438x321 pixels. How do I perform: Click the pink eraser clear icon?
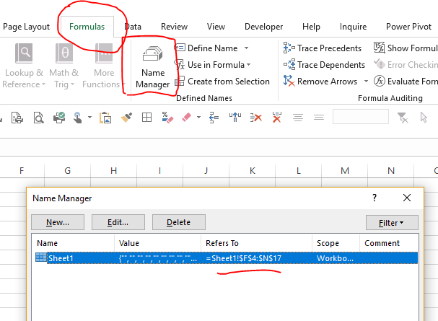tap(187, 118)
